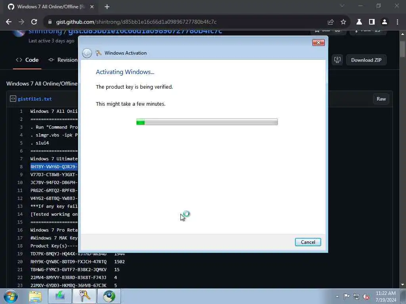Open a new browser tab
The height and width of the screenshot is (304, 406).
[107, 7]
